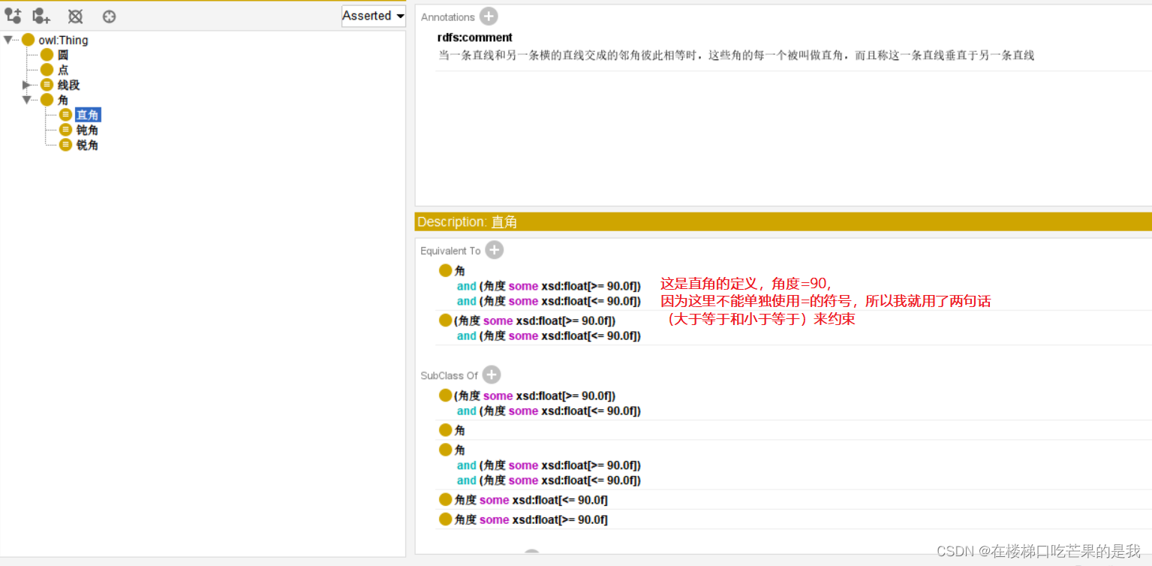Select superclass text 角度 some xsd:float[>= 90.0f]
Image resolution: width=1152 pixels, height=566 pixels.
(x=531, y=519)
